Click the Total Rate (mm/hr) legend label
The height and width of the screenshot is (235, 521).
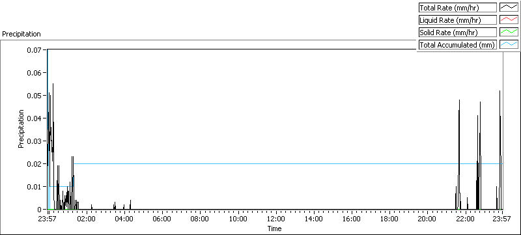(x=457, y=8)
